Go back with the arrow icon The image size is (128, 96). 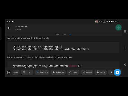[x=9, y=28]
